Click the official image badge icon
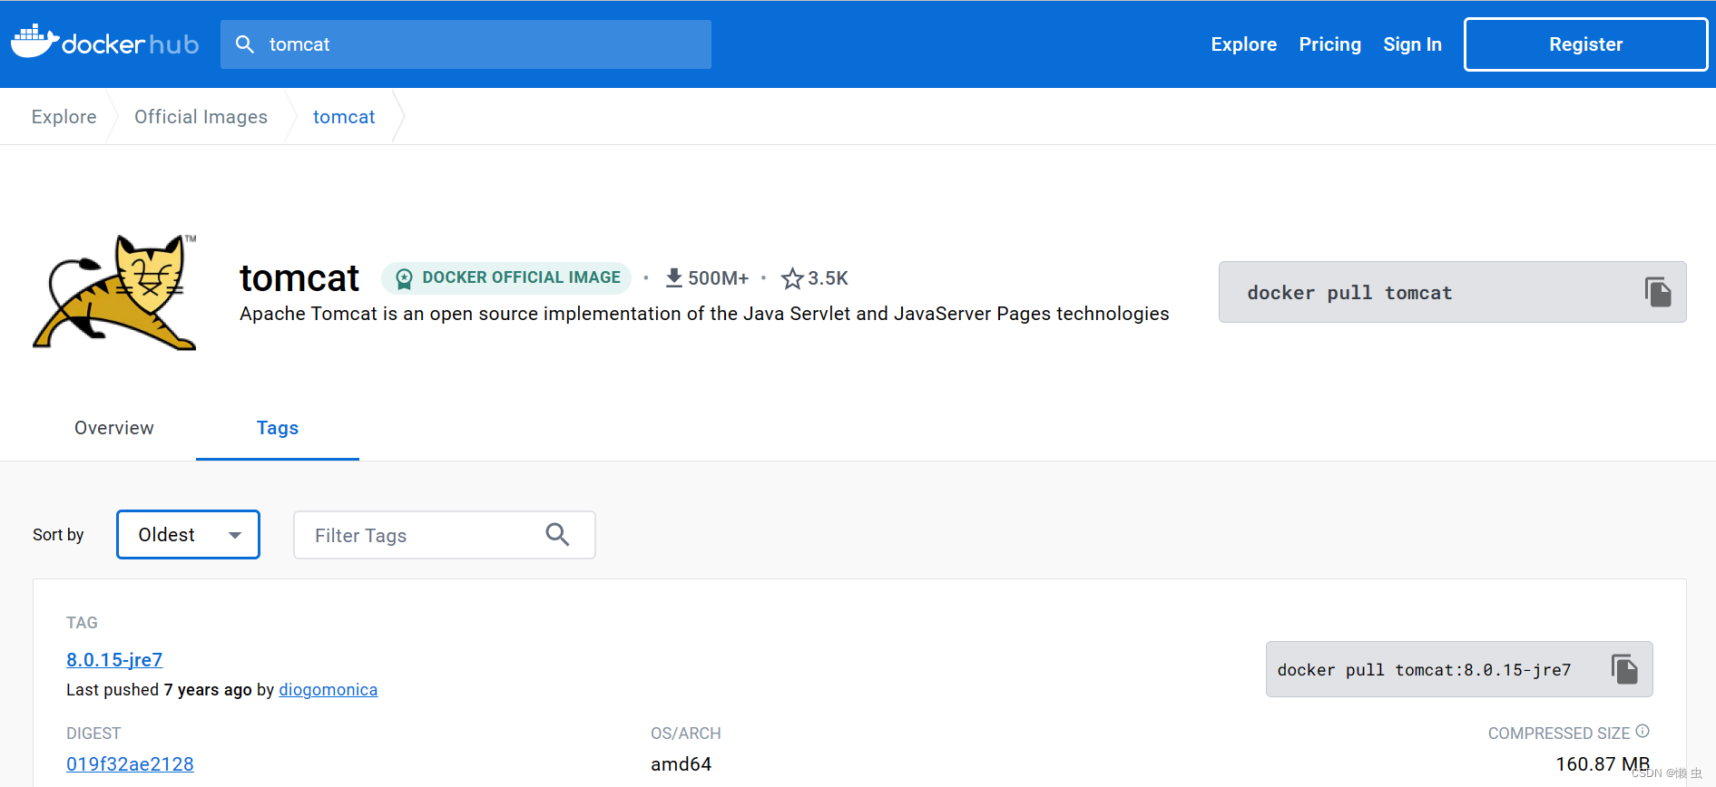The width and height of the screenshot is (1716, 787). pyautogui.click(x=404, y=278)
